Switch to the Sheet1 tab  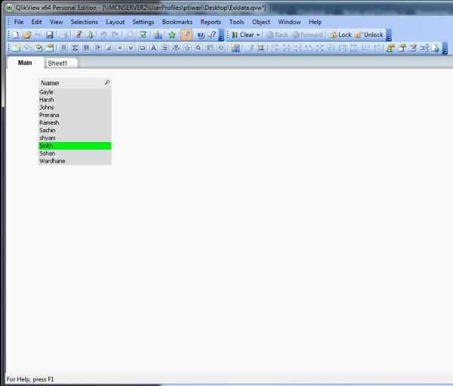pos(61,63)
